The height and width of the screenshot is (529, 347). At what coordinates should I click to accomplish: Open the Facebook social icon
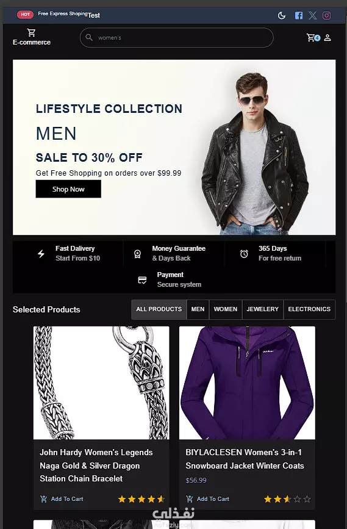tap(298, 15)
